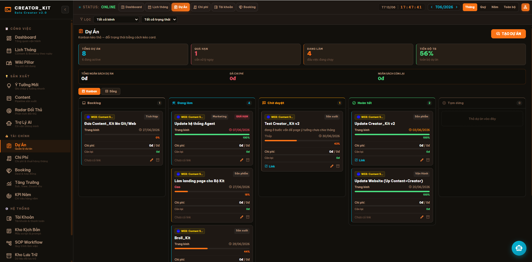Screen dimensions: 532x262
Task: Open Link on Test Creator_Kit v2 card
Action: (270, 166)
